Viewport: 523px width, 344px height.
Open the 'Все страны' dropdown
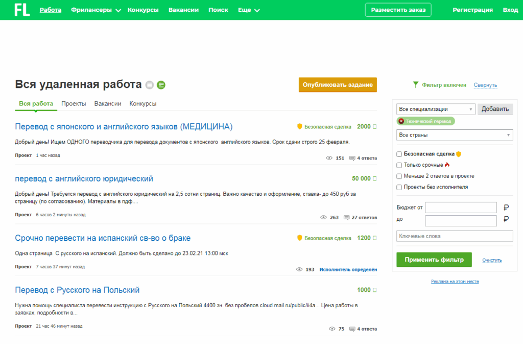[455, 135]
